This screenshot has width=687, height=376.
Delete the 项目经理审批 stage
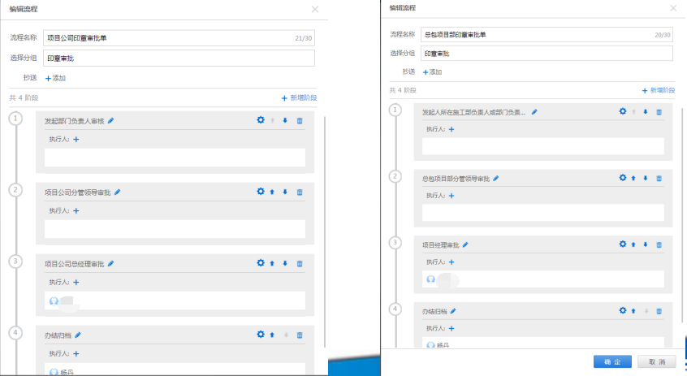click(x=659, y=244)
